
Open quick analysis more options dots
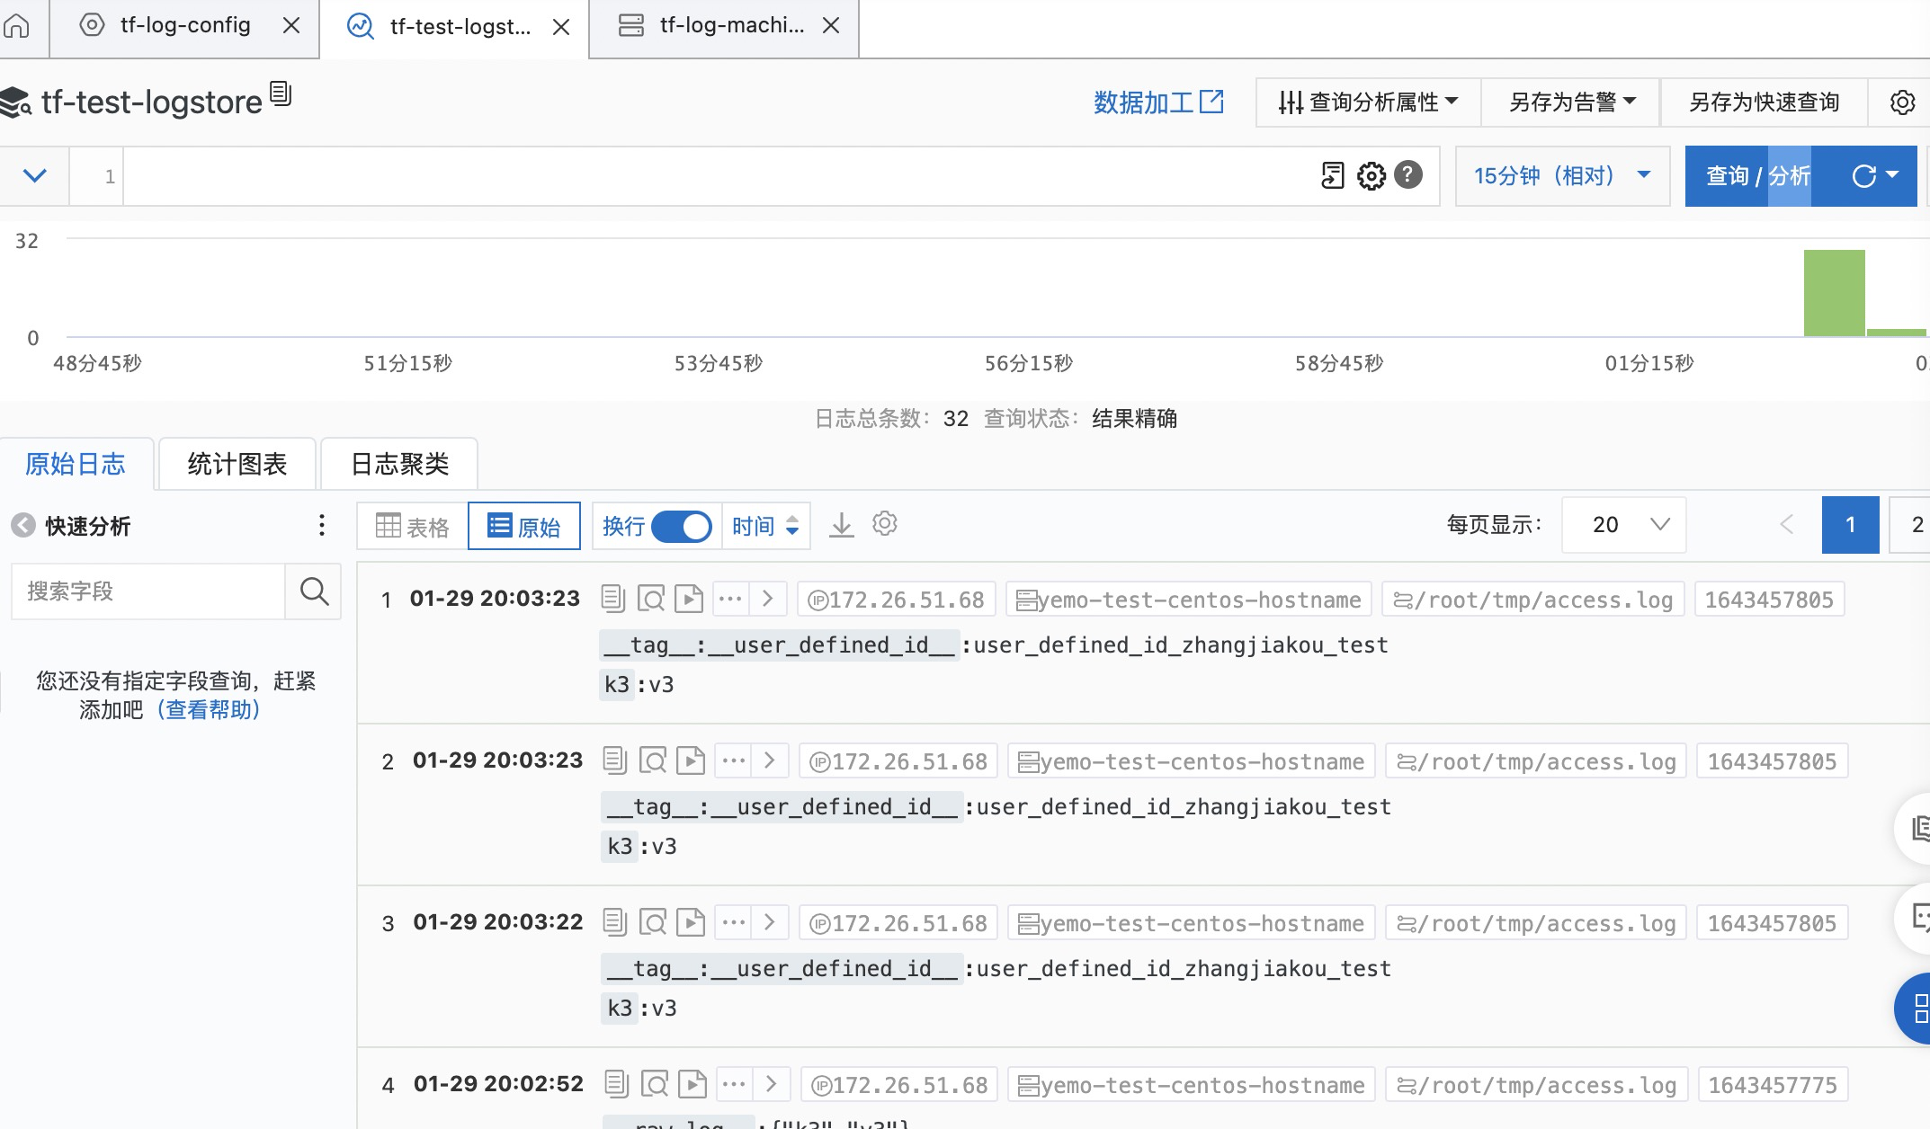click(x=322, y=526)
